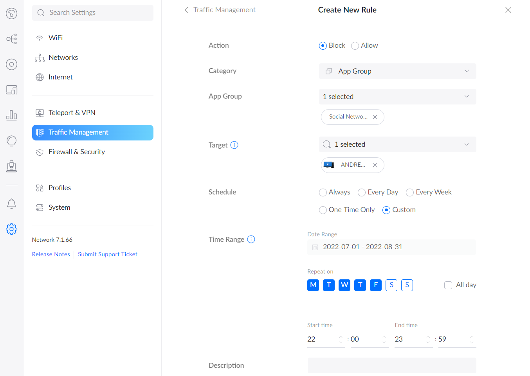Toggle Wednesday in Repeat on days
The image size is (530, 376).
click(x=344, y=285)
